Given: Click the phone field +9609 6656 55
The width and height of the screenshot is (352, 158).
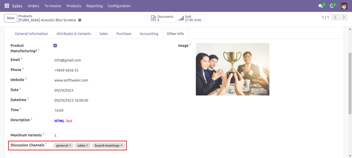Looking at the screenshot, I should [x=66, y=70].
